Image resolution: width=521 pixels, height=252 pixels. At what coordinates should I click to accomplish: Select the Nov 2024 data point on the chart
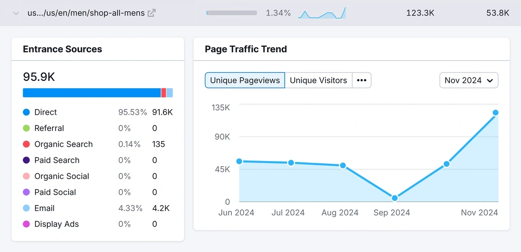495,112
